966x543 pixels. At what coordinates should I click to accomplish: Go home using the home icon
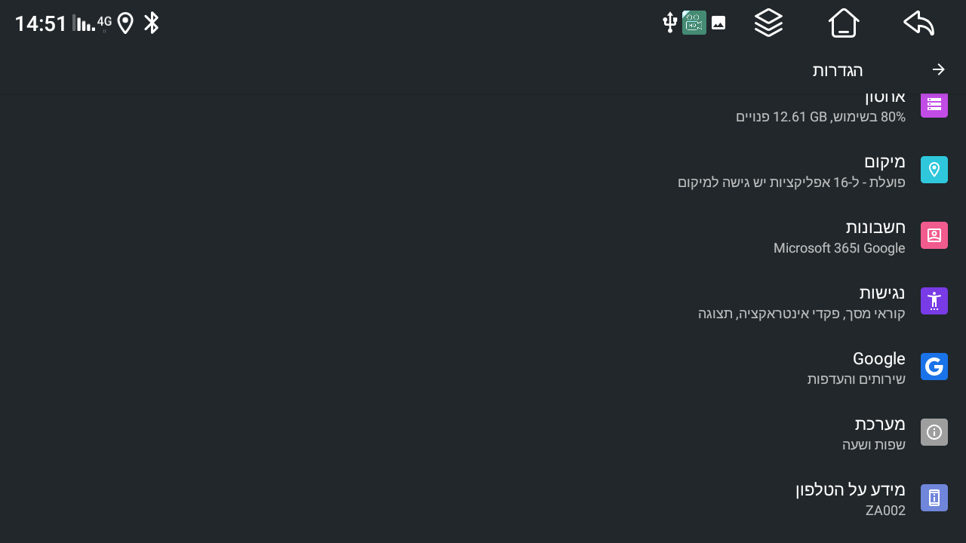pyautogui.click(x=843, y=23)
